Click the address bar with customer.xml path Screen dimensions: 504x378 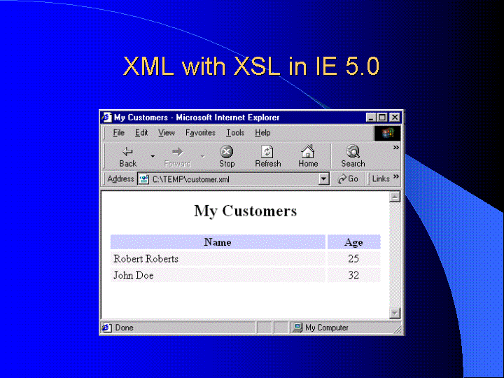233,179
